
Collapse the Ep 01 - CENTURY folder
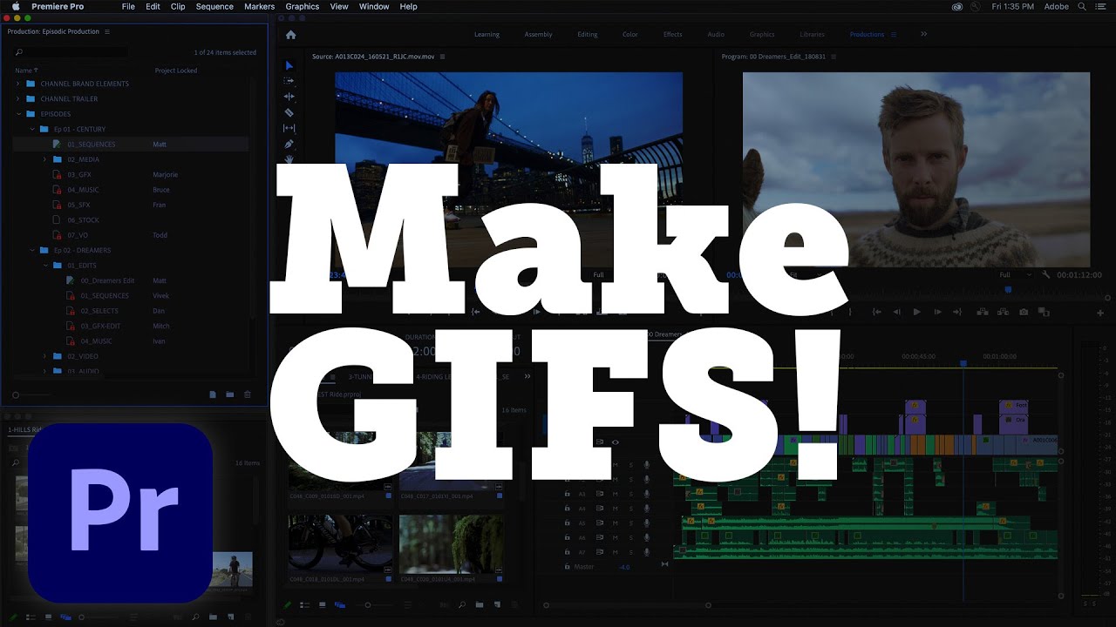tap(32, 129)
